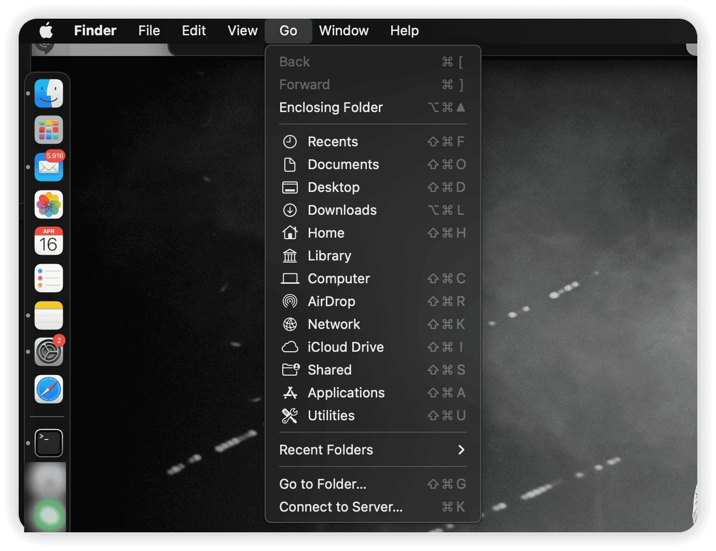Open Mail app showing 5,916 badge
This screenshot has width=716, height=551.
coord(49,167)
